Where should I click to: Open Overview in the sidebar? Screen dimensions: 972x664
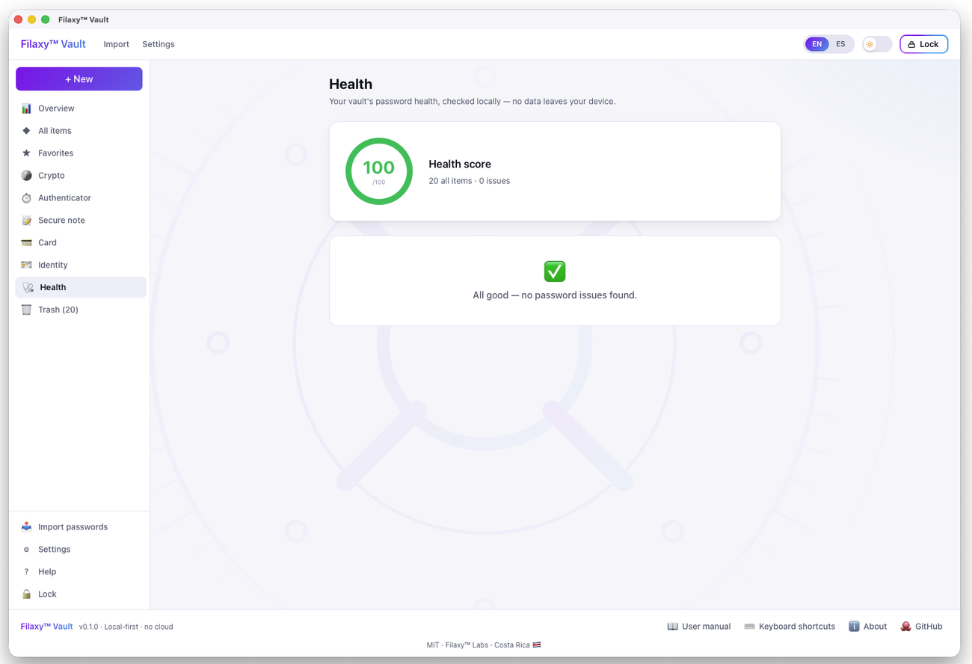pyautogui.click(x=81, y=108)
